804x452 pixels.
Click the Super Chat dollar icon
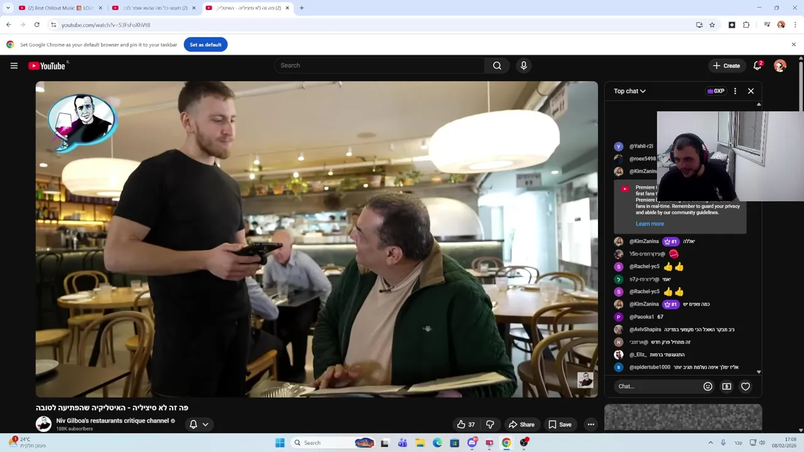click(x=727, y=386)
